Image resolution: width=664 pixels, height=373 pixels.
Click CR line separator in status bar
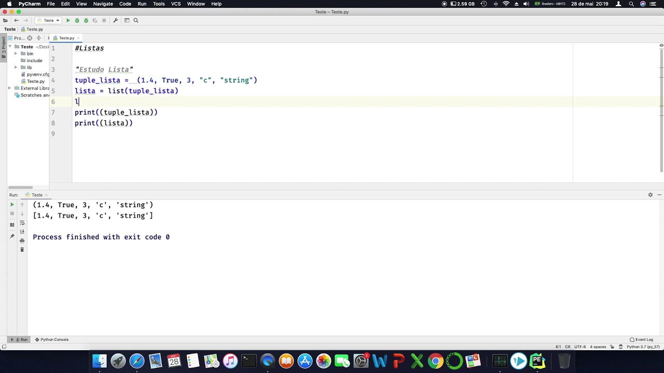pyautogui.click(x=568, y=347)
